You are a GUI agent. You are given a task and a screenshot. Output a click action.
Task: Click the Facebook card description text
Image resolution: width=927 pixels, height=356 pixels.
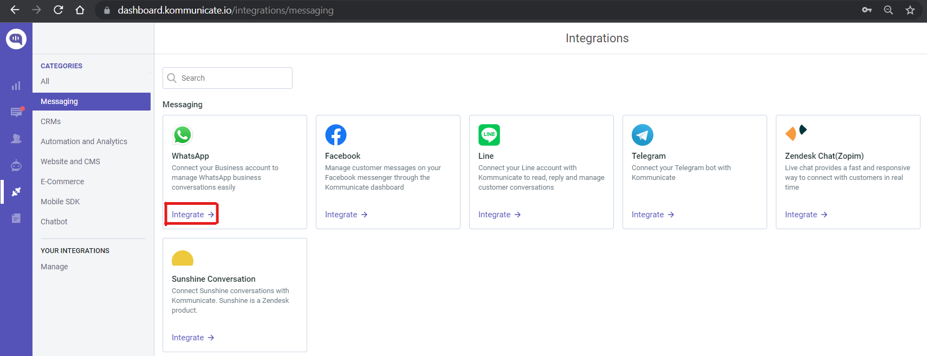pos(383,178)
